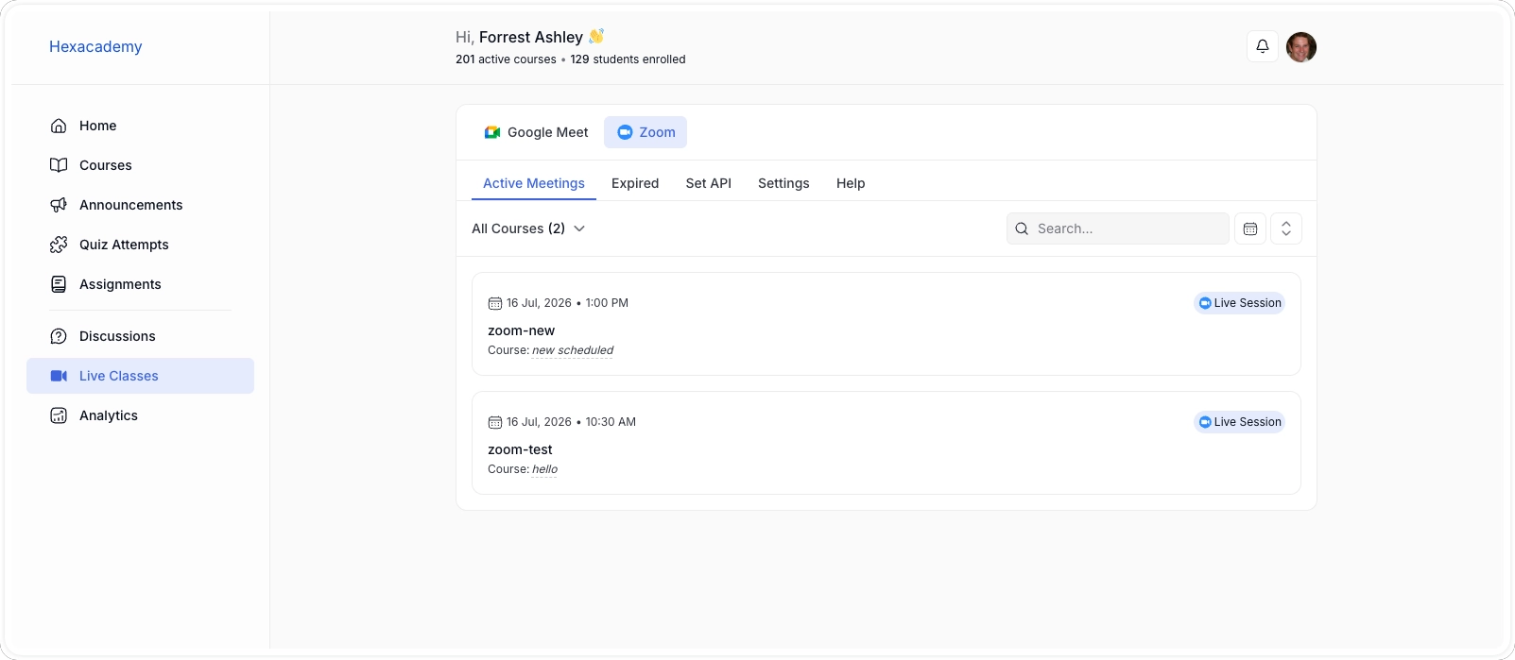Click the 'Forrest Ashley' greeting name

click(x=531, y=37)
